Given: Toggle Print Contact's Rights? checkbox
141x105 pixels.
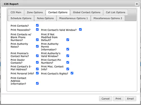Looking at the screenshot, I should (72, 73).
